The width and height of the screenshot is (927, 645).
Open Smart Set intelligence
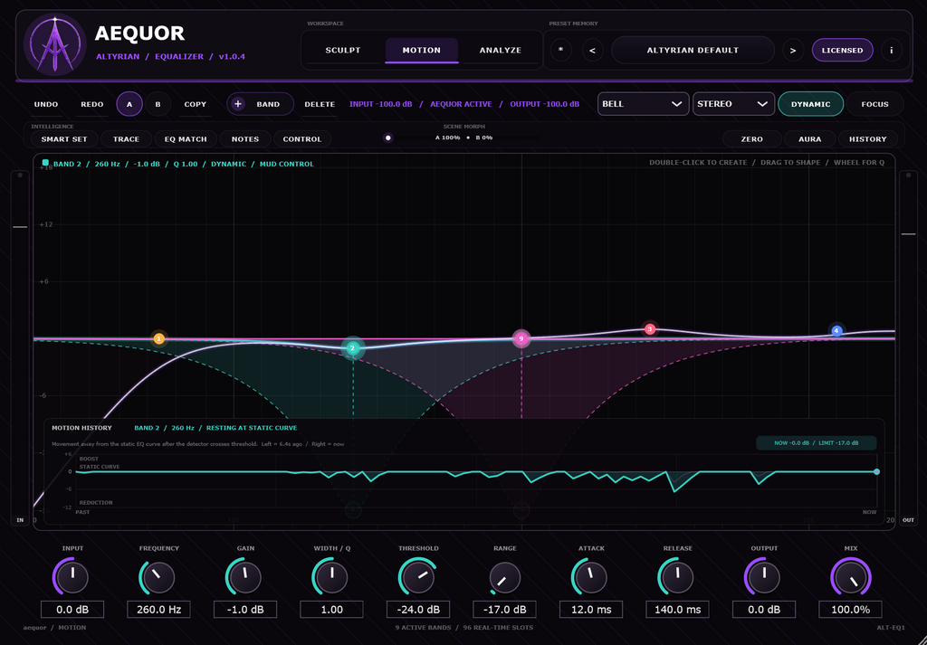64,138
